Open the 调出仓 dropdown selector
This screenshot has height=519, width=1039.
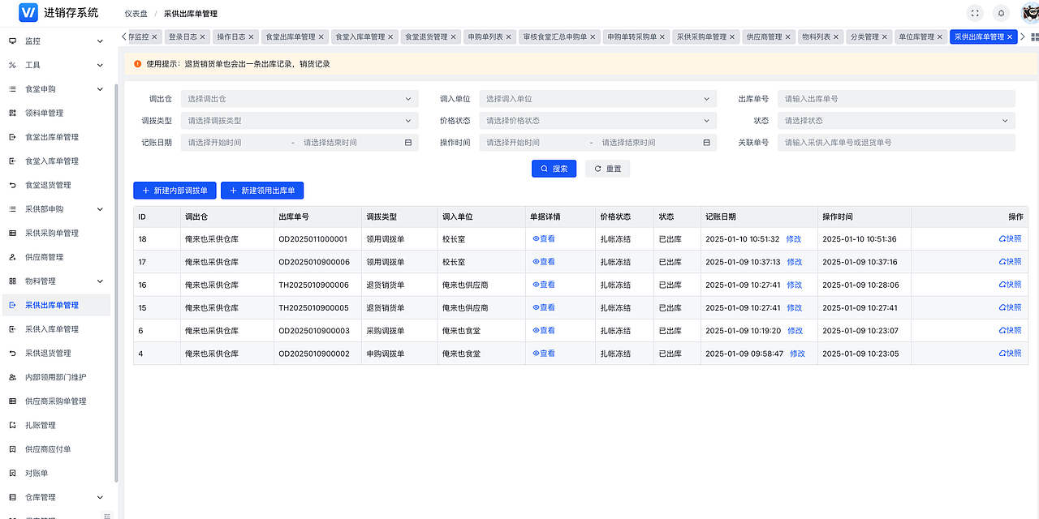(x=299, y=98)
